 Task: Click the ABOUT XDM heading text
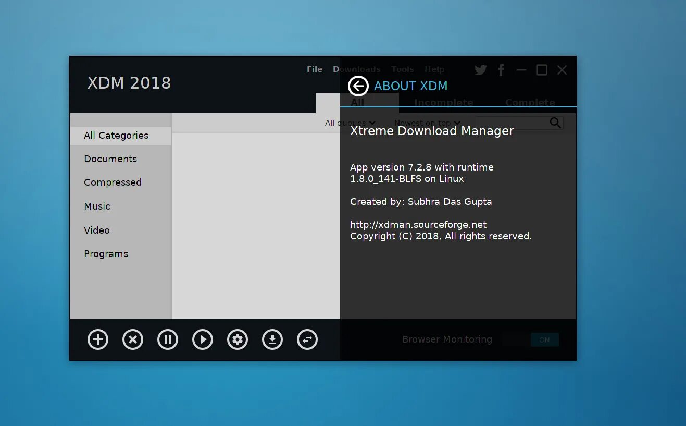[410, 86]
